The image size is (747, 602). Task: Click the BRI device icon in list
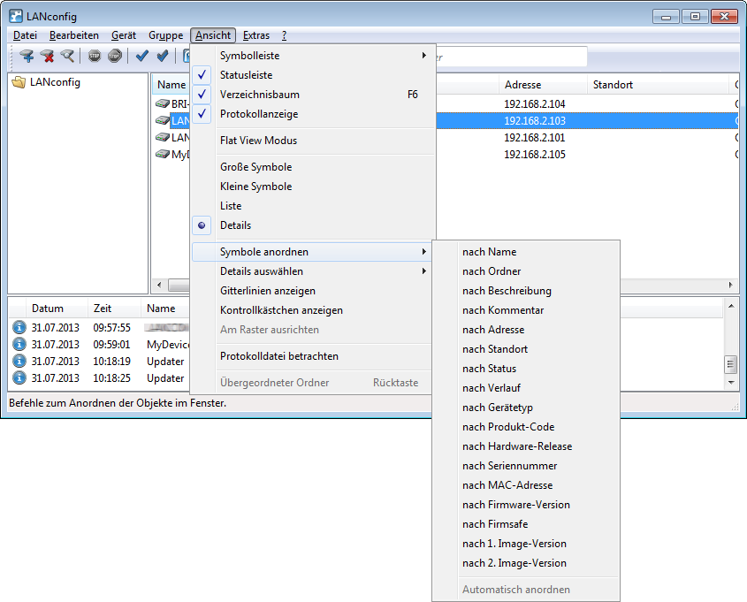[x=162, y=104]
